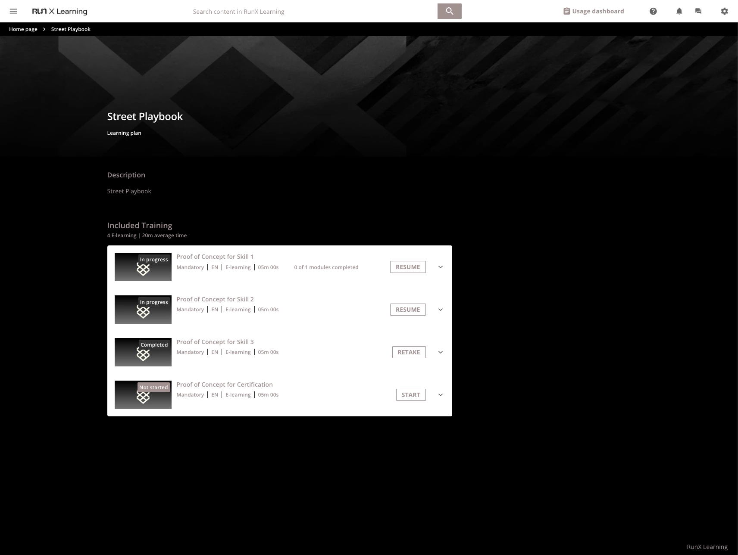The image size is (738, 555).
Task: Open the help question mark icon
Action: point(653,11)
